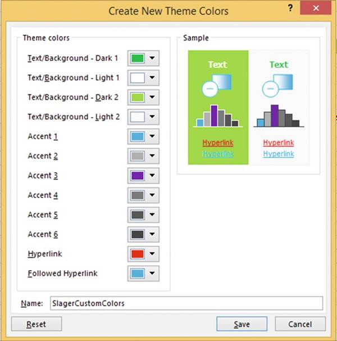
Task: Click the dark sample preview chart
Action: [x=218, y=116]
